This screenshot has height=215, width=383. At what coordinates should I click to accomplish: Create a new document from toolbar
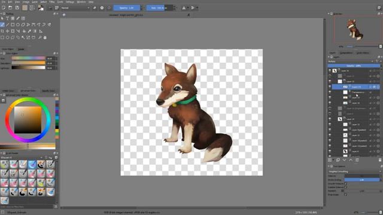4,8
